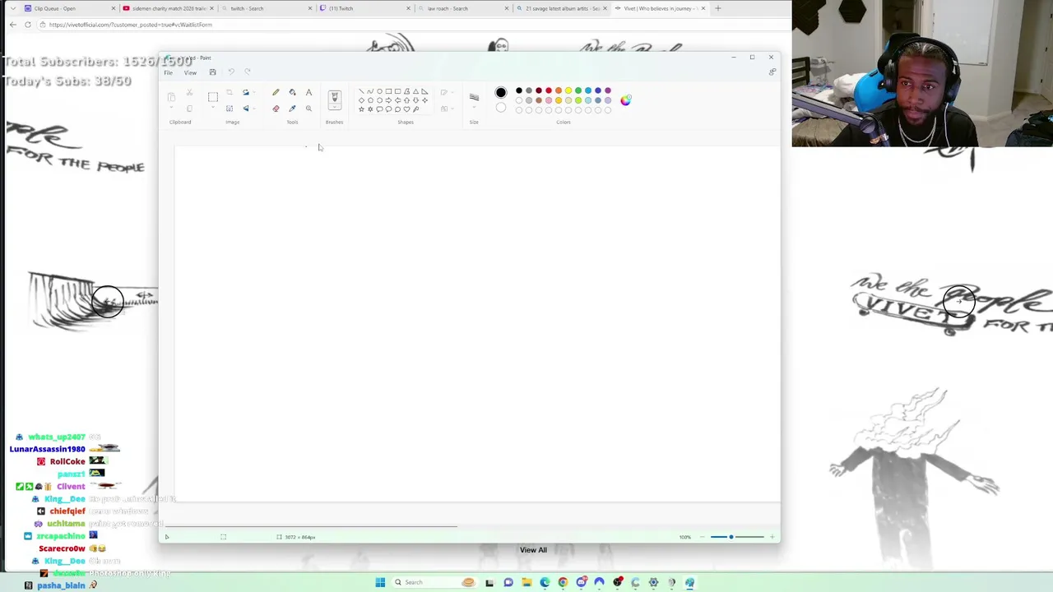Open the File menu in Paint
The width and height of the screenshot is (1053, 592).
tap(168, 72)
